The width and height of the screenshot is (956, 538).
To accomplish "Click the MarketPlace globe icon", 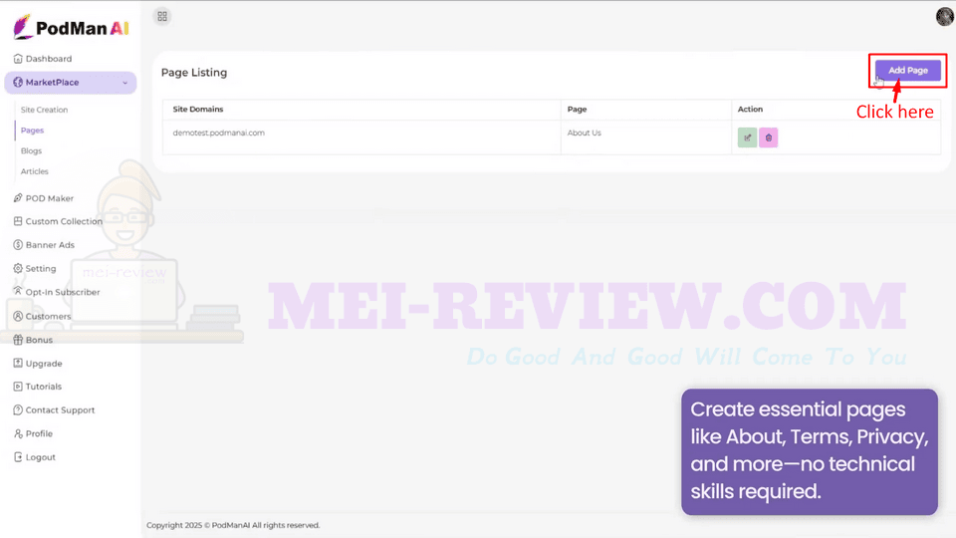I will [x=18, y=83].
